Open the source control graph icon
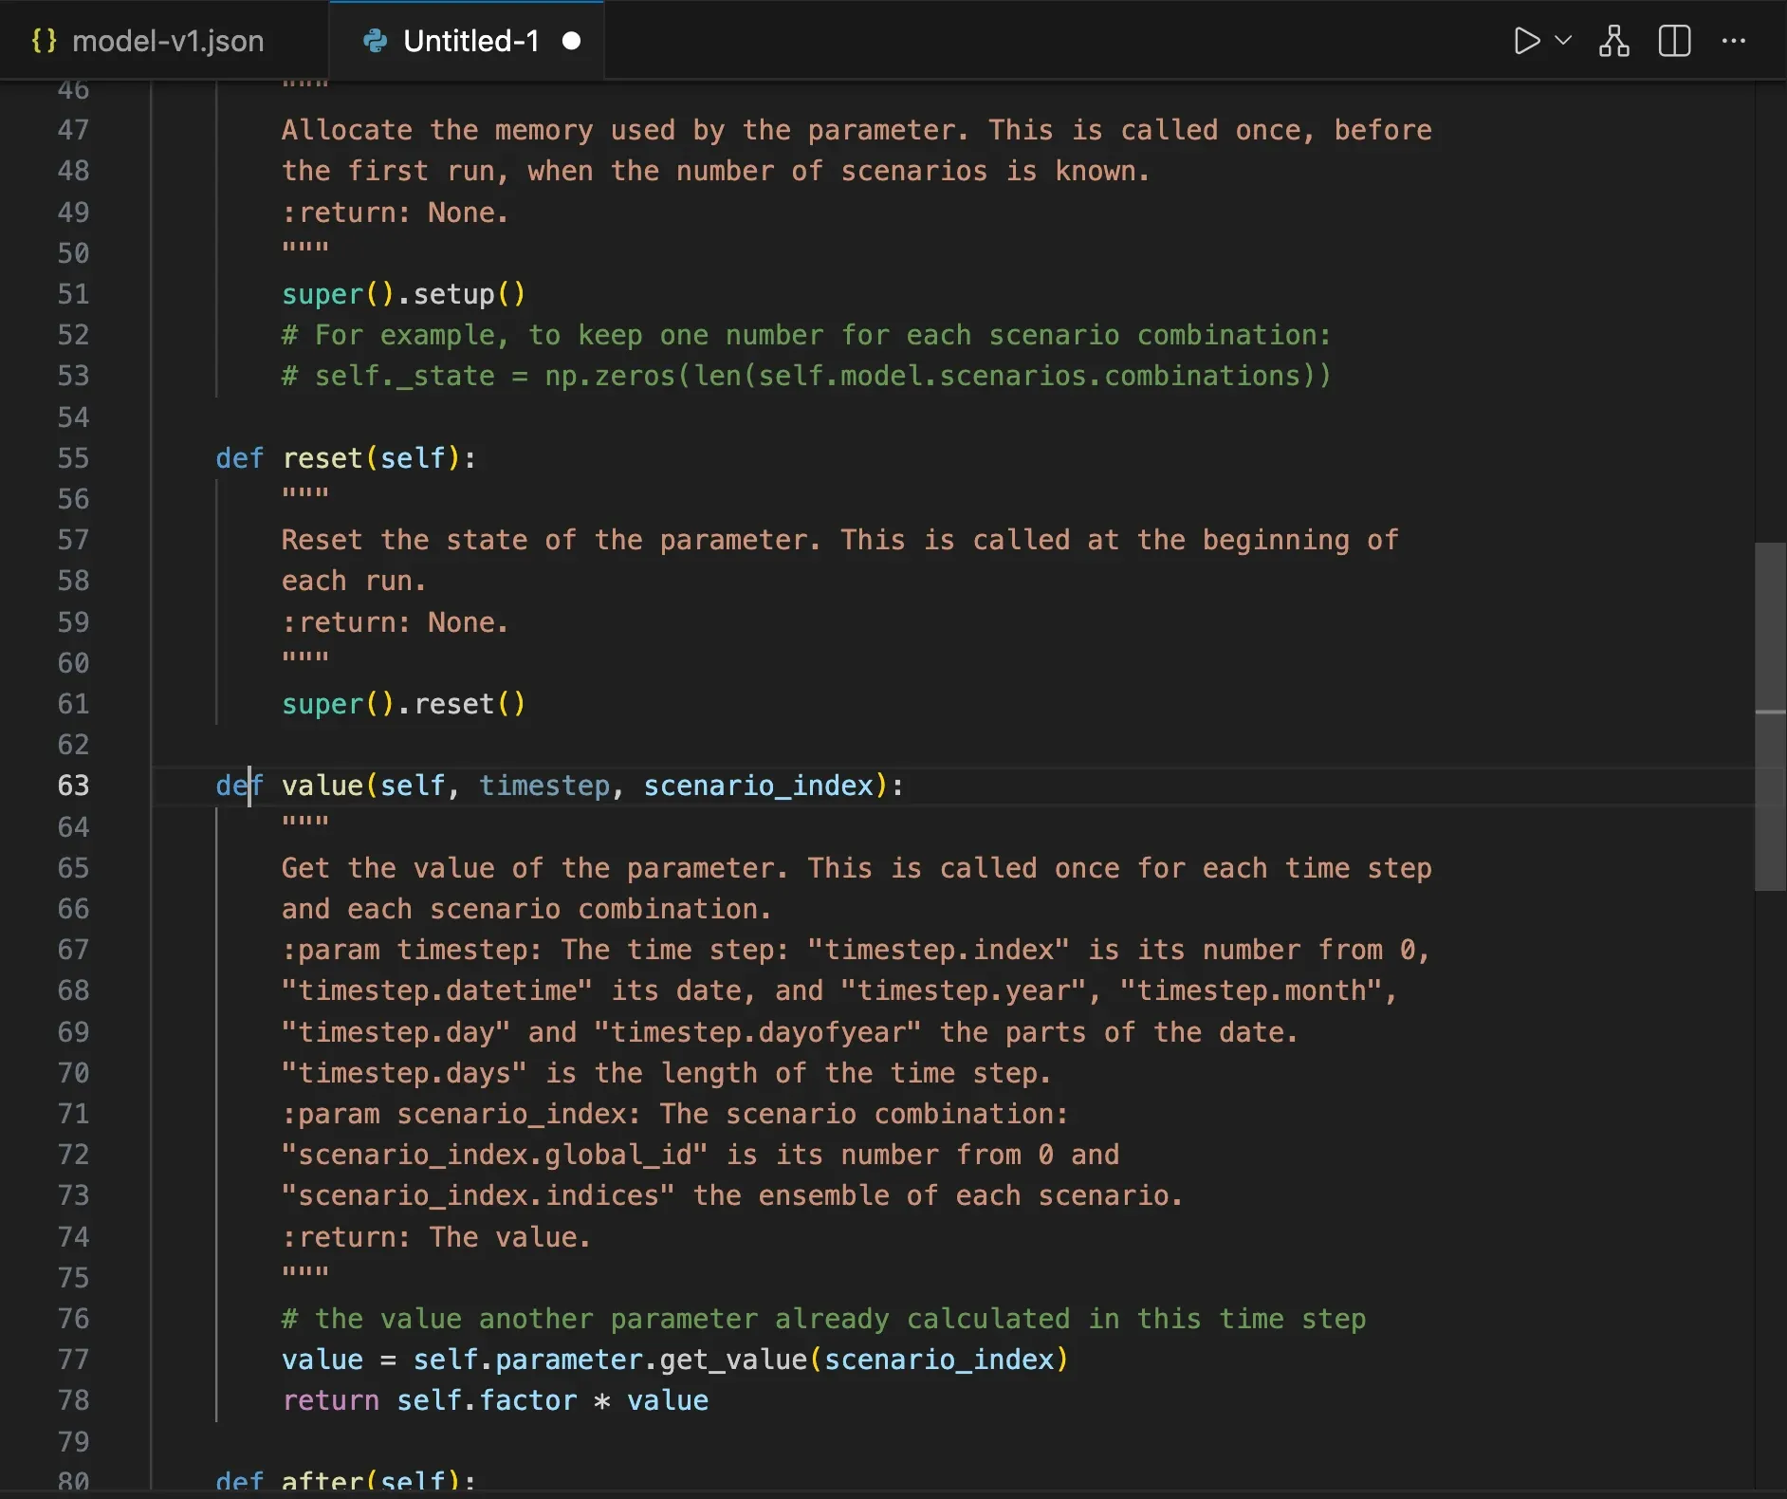Screen dimensions: 1787x1499 point(1614,41)
